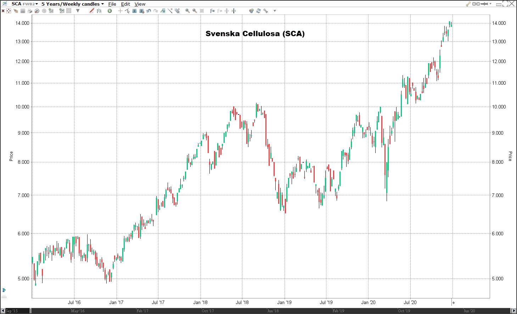Click the 10.000 price label on left axis
This screenshot has width=517, height=314.
(22, 107)
